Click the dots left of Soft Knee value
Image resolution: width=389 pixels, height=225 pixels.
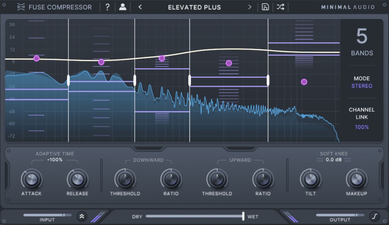pos(320,160)
